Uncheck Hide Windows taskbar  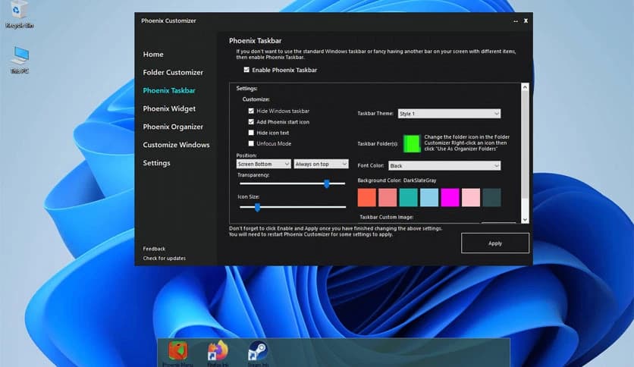(251, 111)
